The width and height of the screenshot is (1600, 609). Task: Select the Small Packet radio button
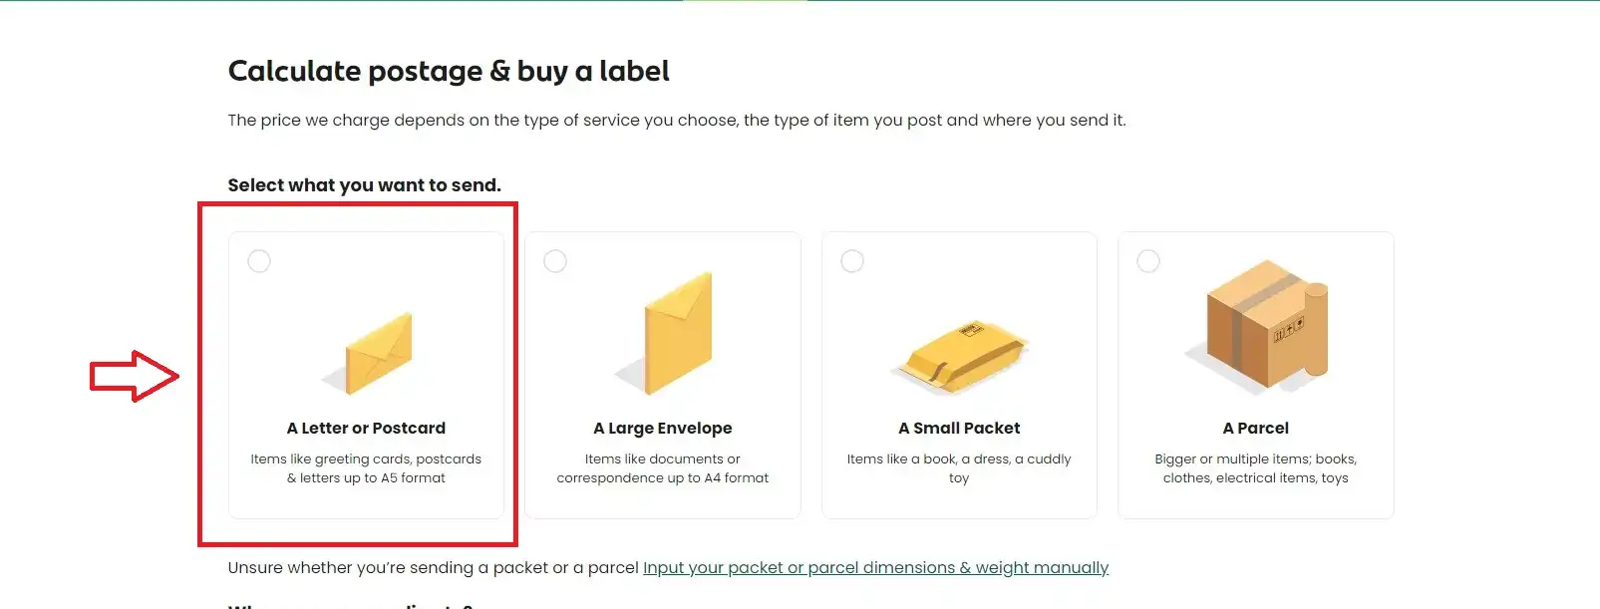point(852,261)
